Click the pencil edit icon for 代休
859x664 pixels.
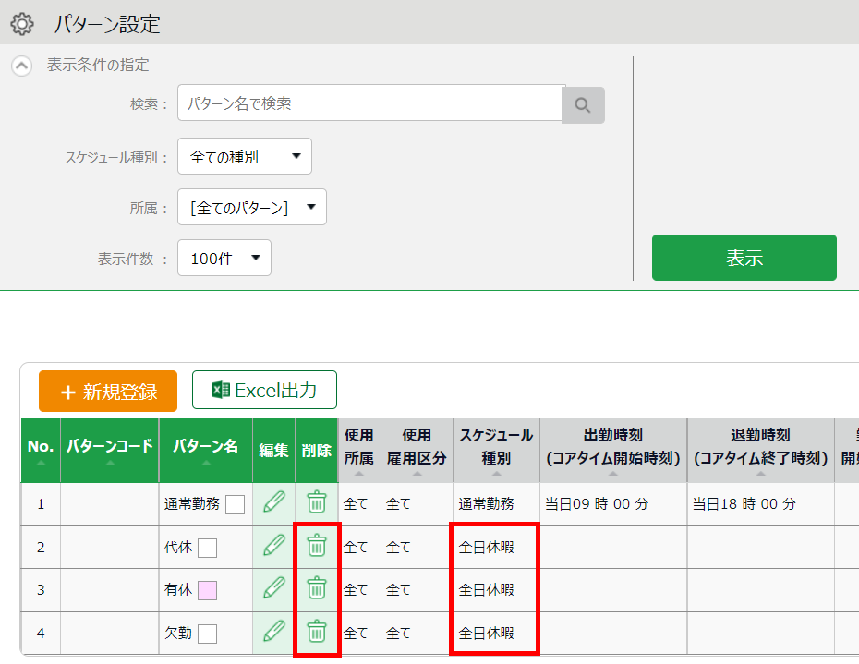[273, 547]
